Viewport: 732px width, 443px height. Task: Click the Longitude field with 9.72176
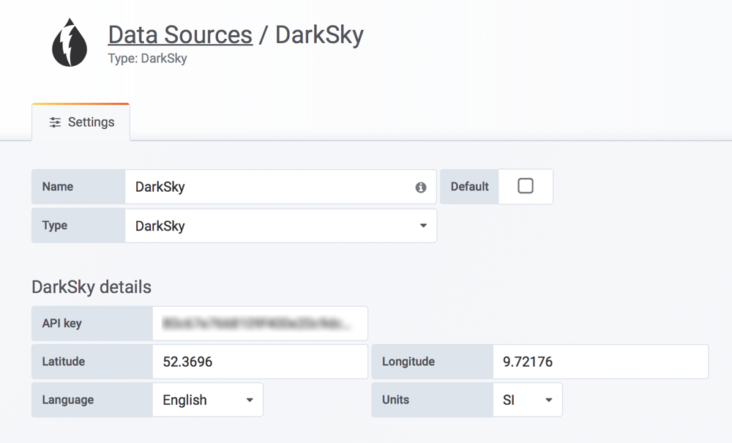tap(600, 362)
